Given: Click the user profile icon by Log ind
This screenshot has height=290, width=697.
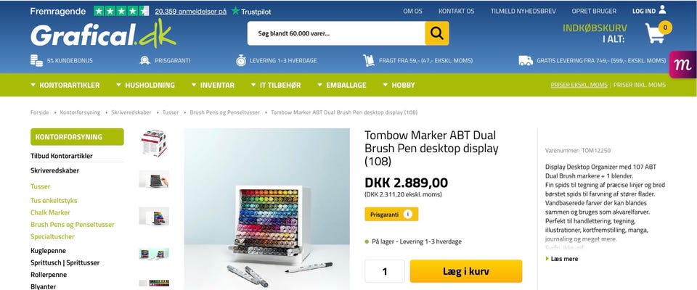Looking at the screenshot, I should pos(662,9).
